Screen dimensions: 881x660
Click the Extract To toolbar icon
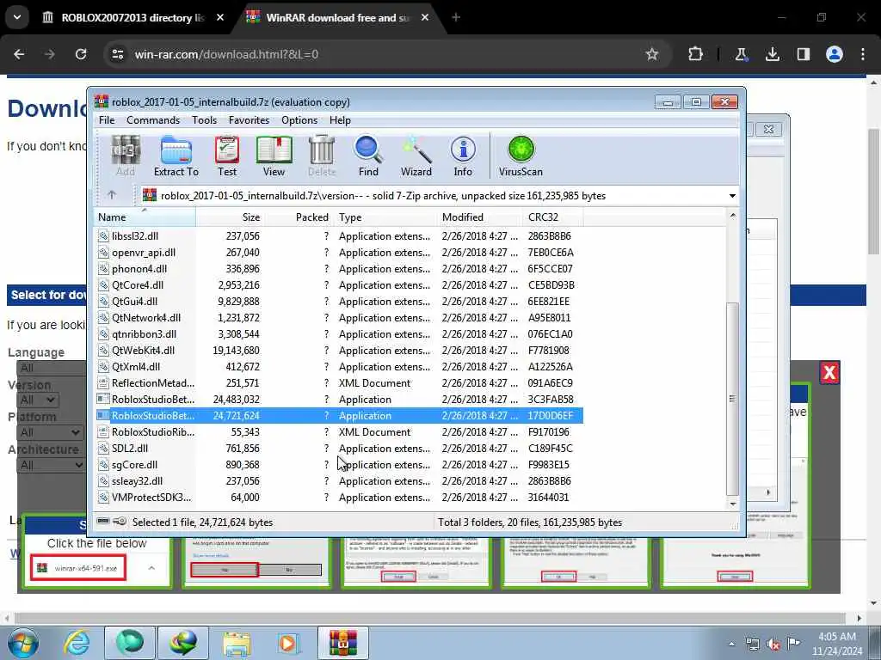pyautogui.click(x=176, y=156)
